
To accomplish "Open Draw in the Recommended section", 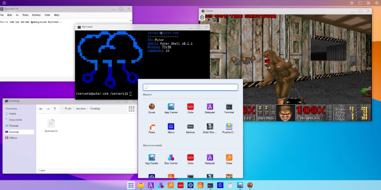I will pos(229,159).
